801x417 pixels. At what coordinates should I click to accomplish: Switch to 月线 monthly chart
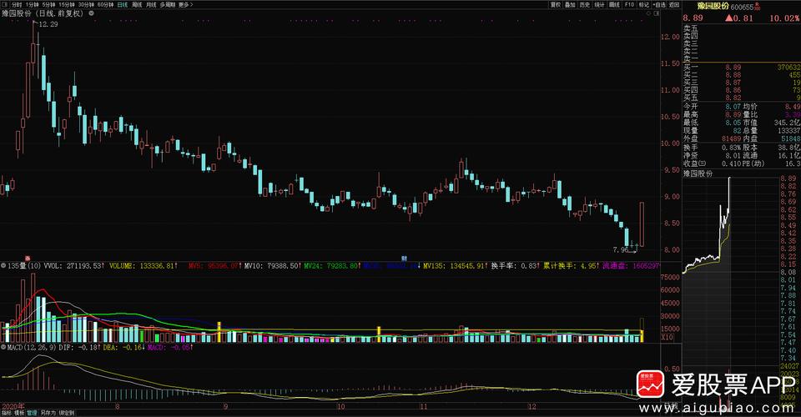tap(151, 5)
